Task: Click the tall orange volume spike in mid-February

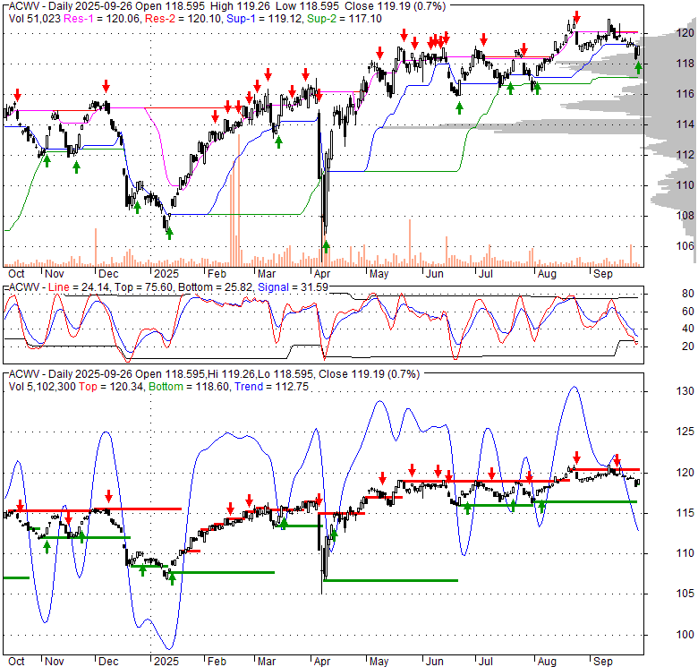Action: [x=239, y=201]
